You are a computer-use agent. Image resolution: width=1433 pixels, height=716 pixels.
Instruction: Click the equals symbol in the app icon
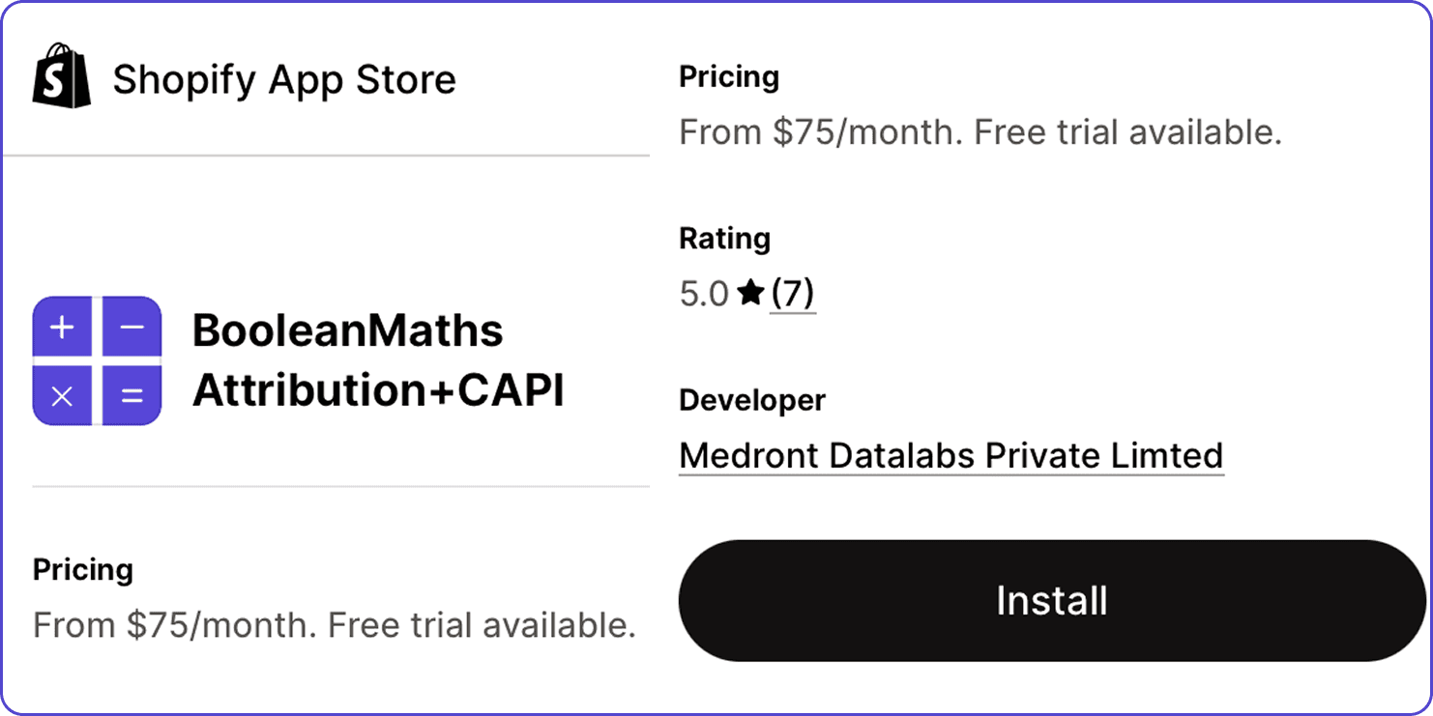coord(133,394)
